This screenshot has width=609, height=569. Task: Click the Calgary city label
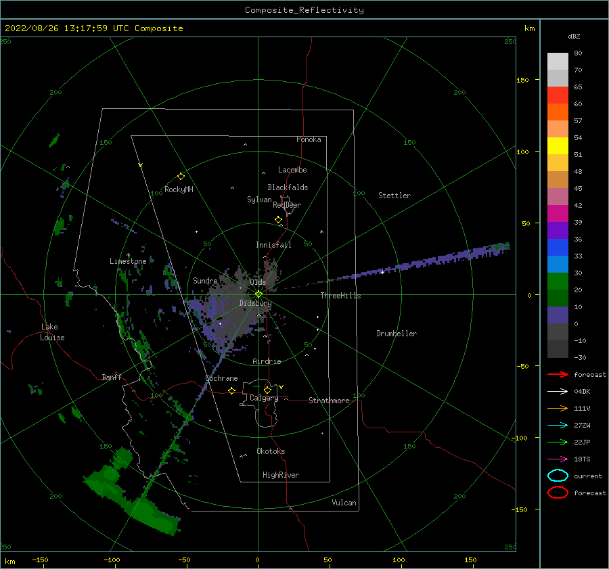click(264, 398)
